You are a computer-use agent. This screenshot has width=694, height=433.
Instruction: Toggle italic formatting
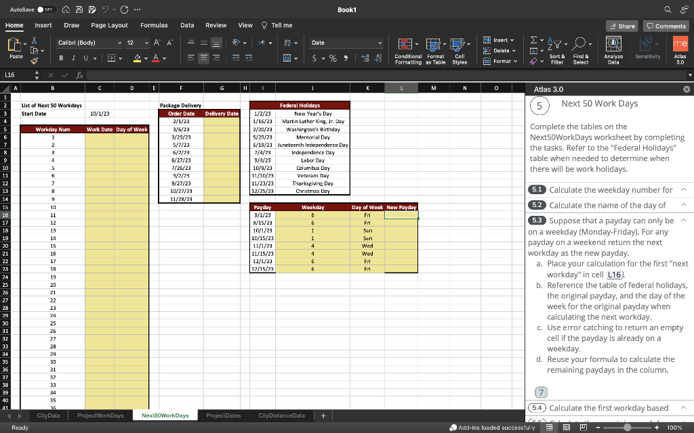tap(73, 58)
